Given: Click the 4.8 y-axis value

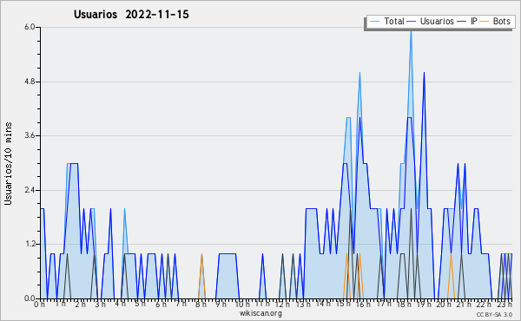Looking at the screenshot, I should click(30, 82).
